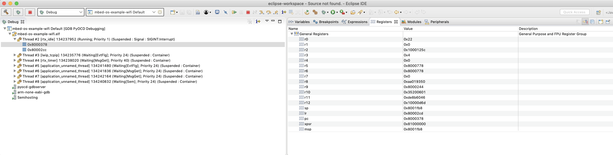Click Run External Tools icon

pos(342,12)
